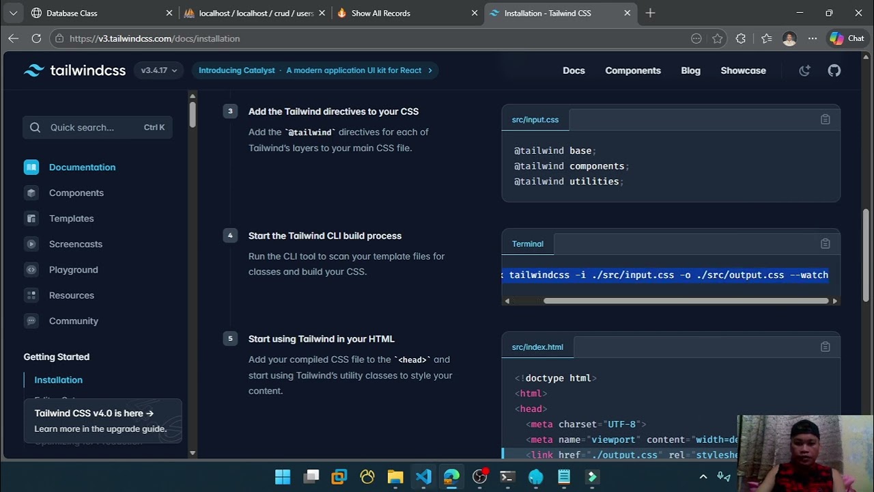Click the address bar more-options circle icon
The image size is (874, 492).
[x=696, y=39]
